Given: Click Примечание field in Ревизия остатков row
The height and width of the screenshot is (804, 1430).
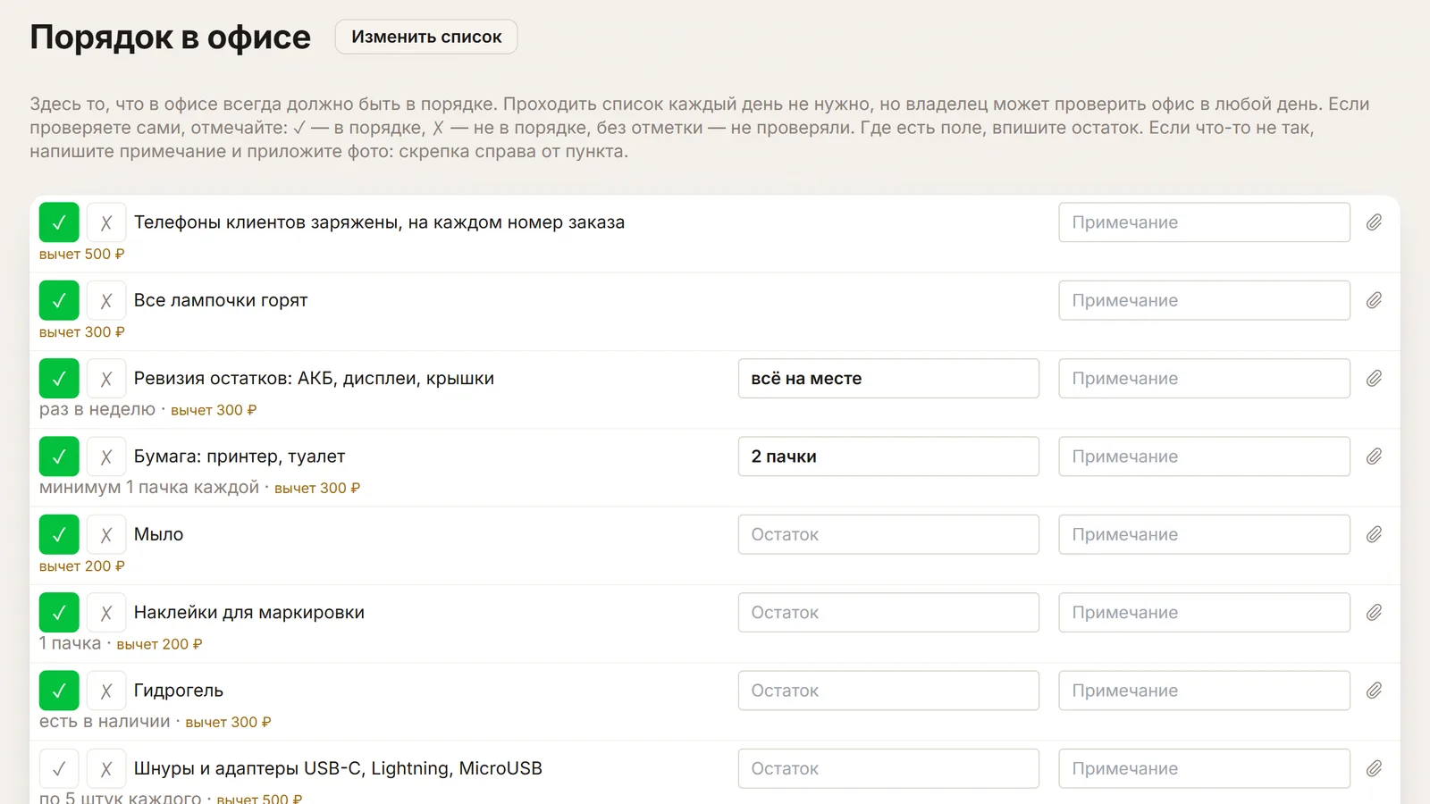Looking at the screenshot, I should (x=1204, y=378).
